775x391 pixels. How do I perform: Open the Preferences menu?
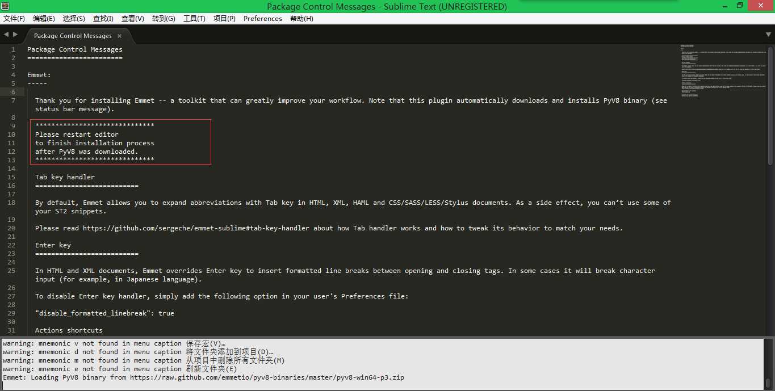click(x=263, y=19)
